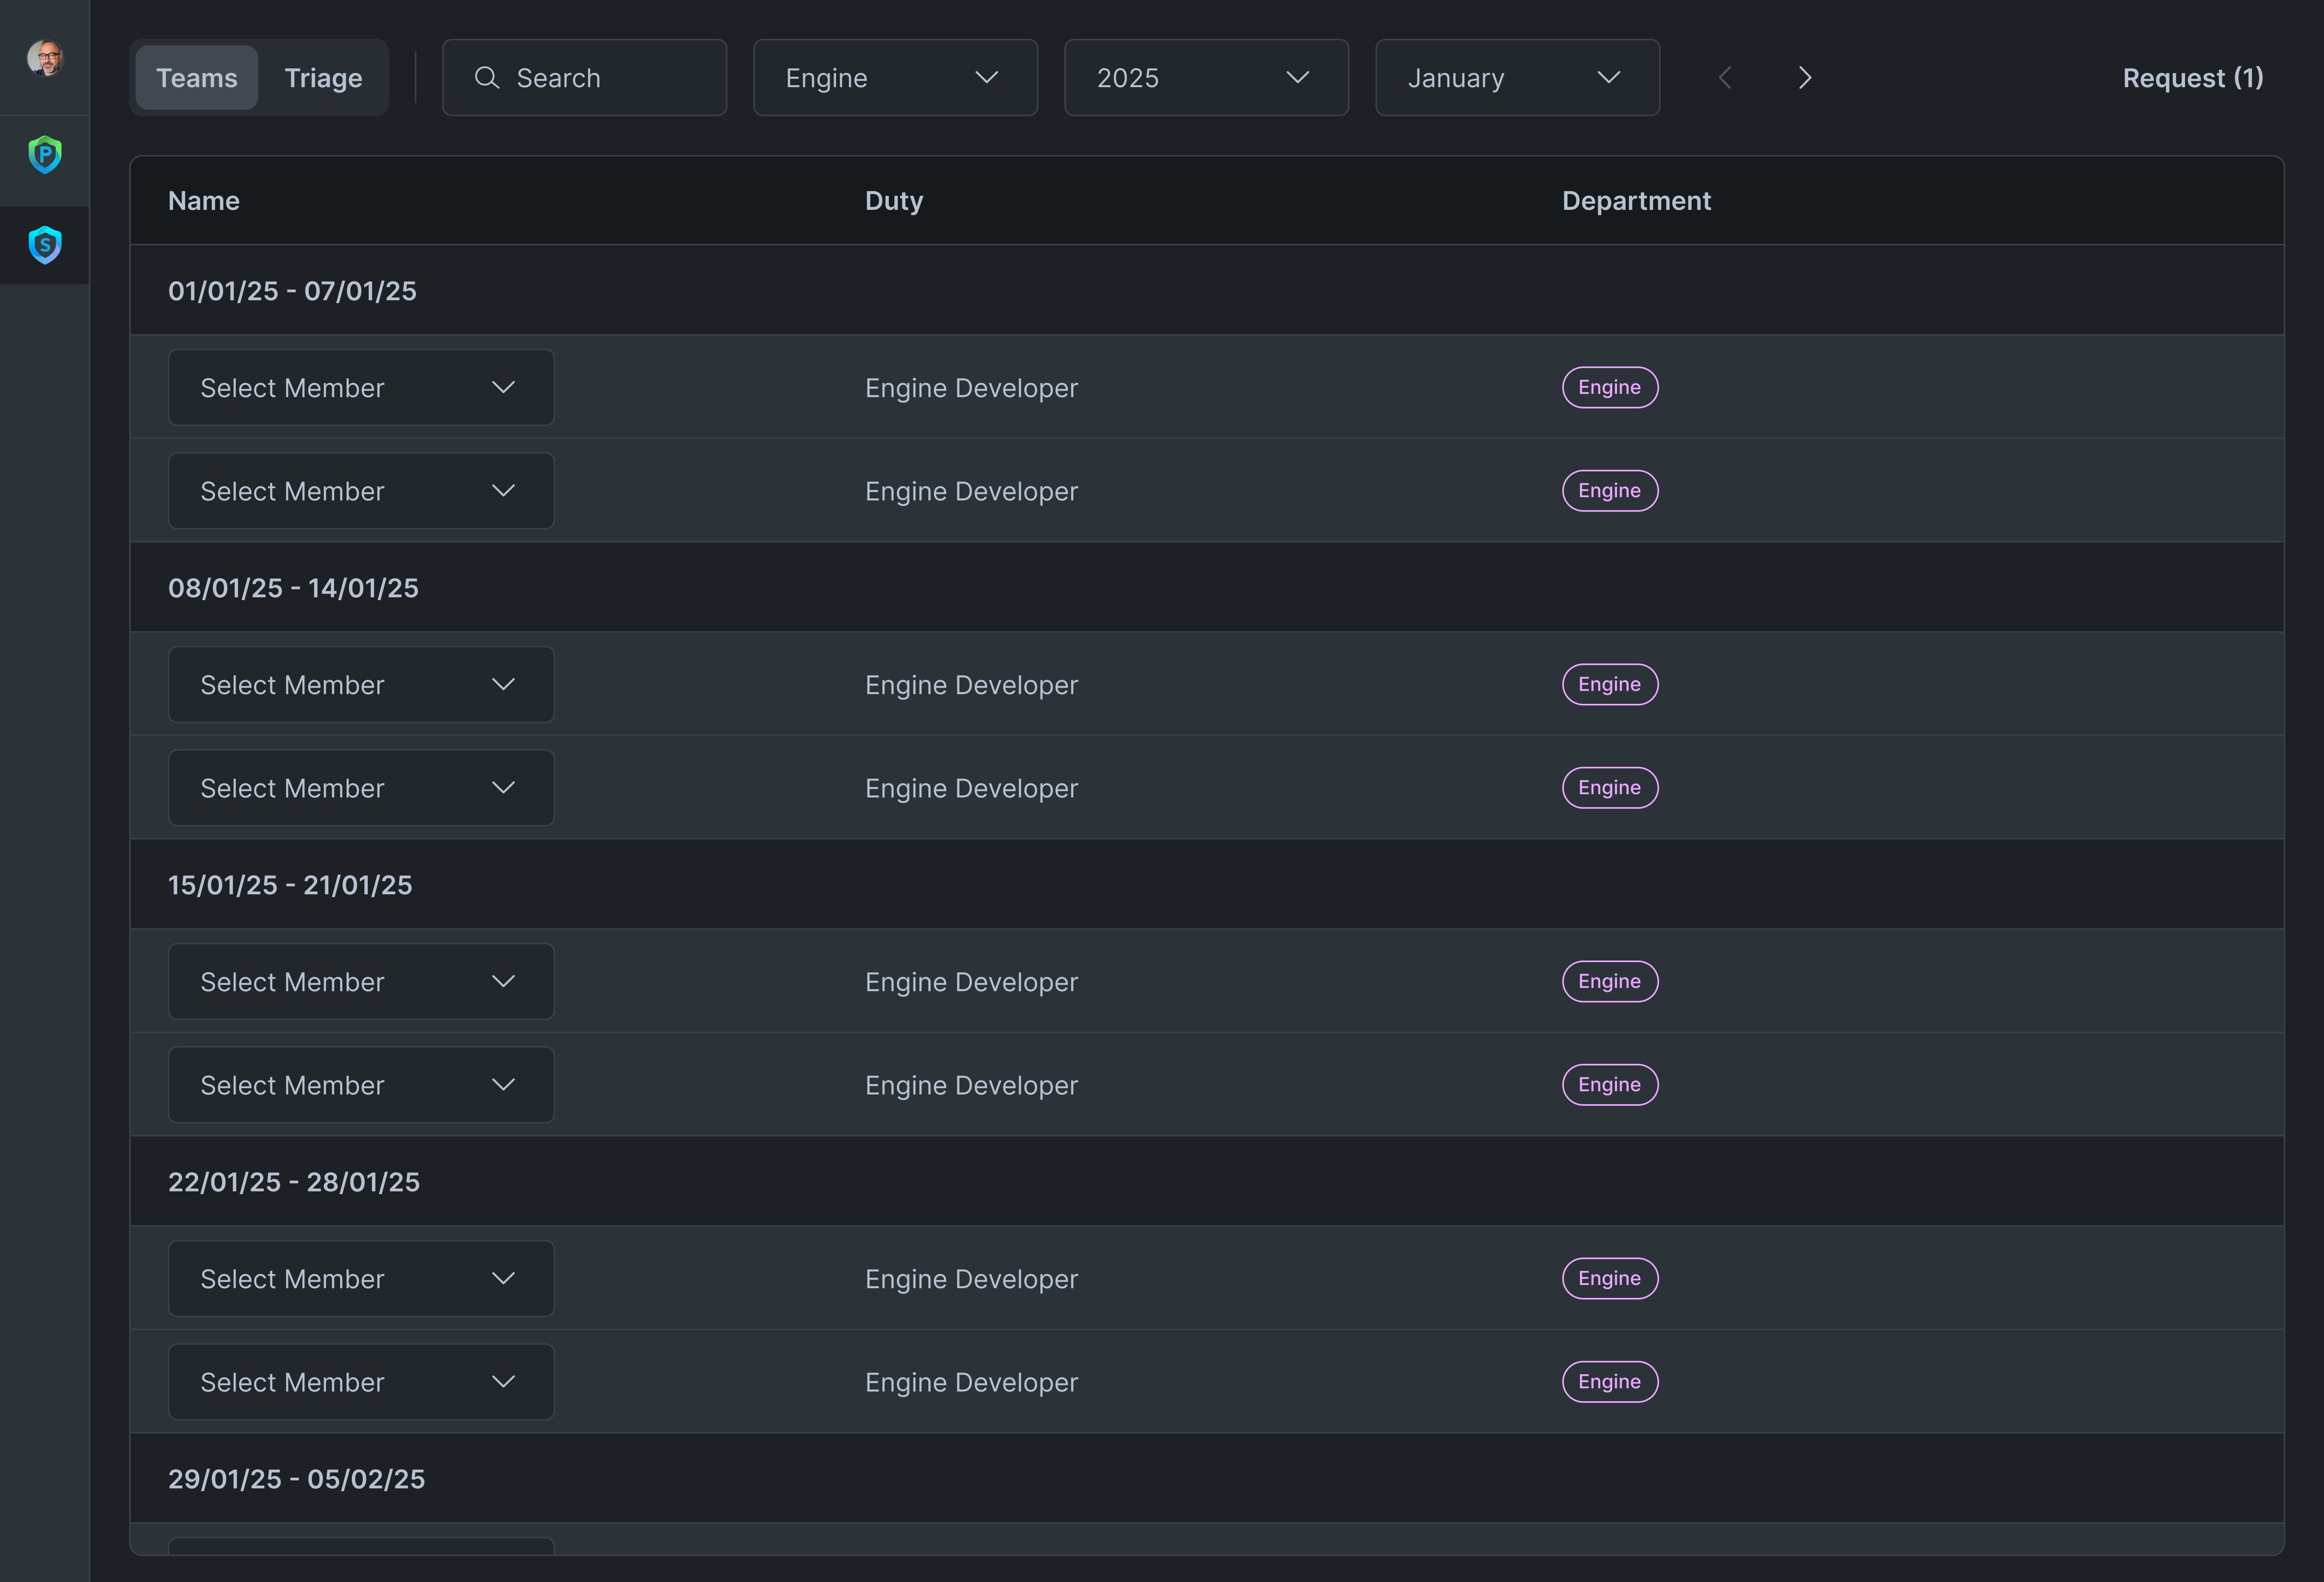The image size is (2324, 1582).
Task: Click first Engine badge in 01/01/25 week
Action: (1610, 388)
